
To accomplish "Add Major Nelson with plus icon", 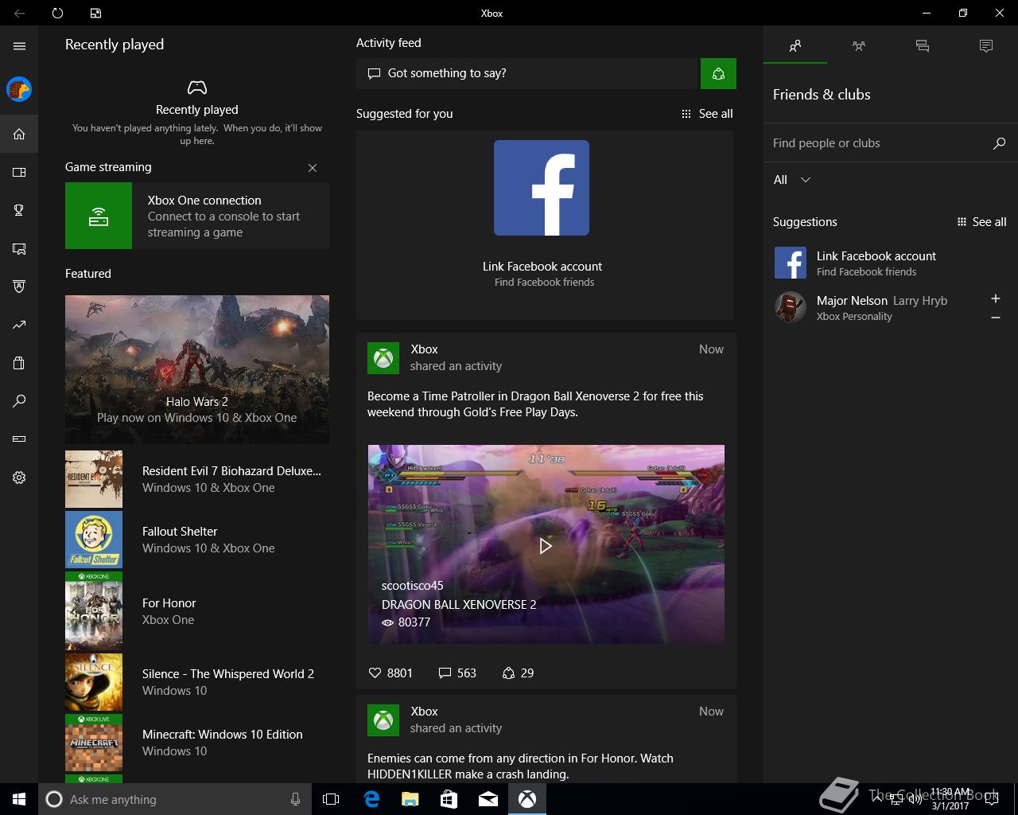I will point(995,298).
